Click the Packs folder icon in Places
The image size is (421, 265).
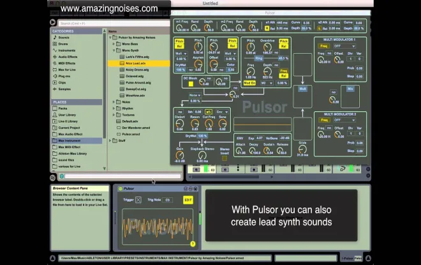coord(55,109)
